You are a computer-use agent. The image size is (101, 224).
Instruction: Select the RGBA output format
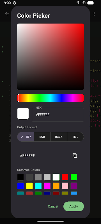coord(59,137)
